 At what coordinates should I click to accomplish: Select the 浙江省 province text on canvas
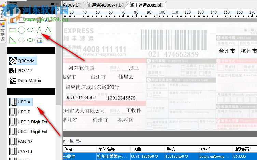pyautogui.click(x=70, y=120)
